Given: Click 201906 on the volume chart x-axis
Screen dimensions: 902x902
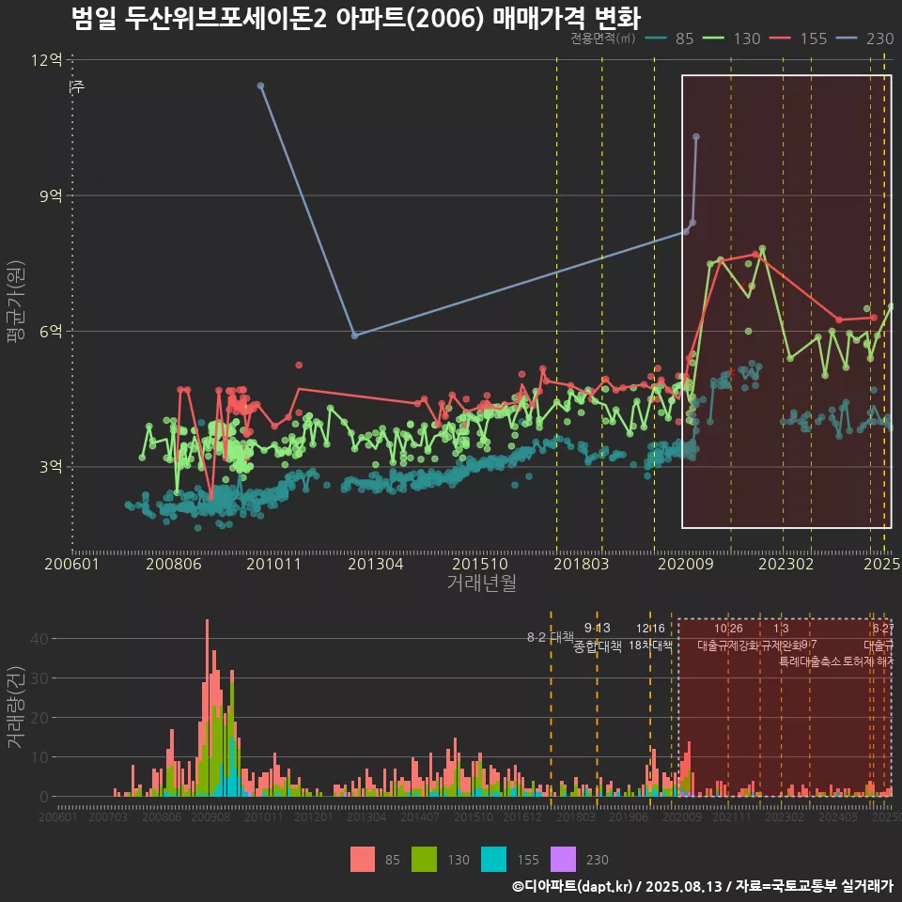Looking at the screenshot, I should 629,816.
